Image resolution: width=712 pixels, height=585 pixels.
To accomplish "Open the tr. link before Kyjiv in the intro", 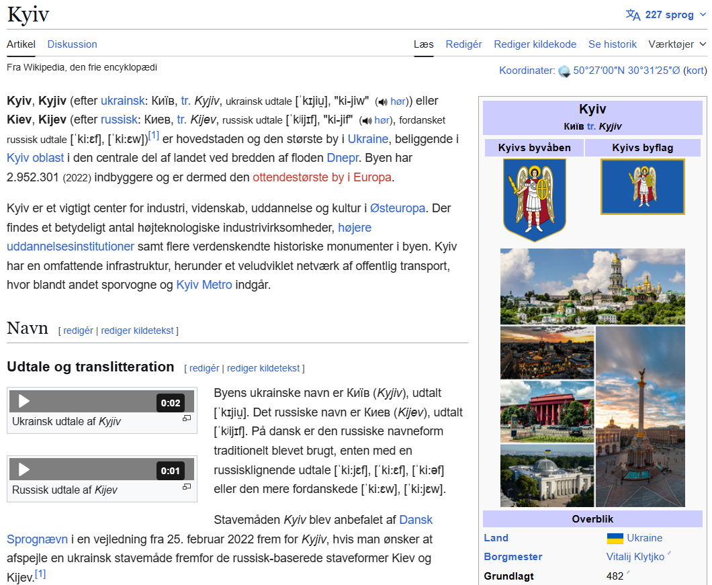I will pyautogui.click(x=185, y=101).
